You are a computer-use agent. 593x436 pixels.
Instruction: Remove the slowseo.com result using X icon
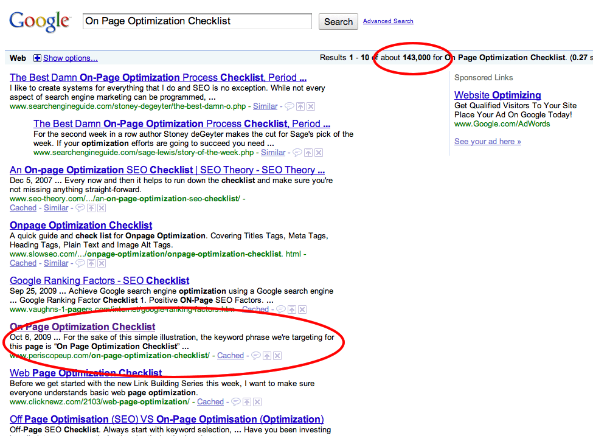[102, 263]
